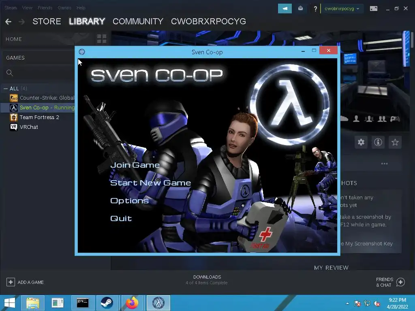Click HOME in the library sidebar

(14, 39)
